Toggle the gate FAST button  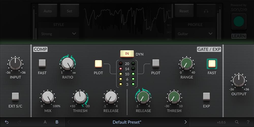(212, 64)
